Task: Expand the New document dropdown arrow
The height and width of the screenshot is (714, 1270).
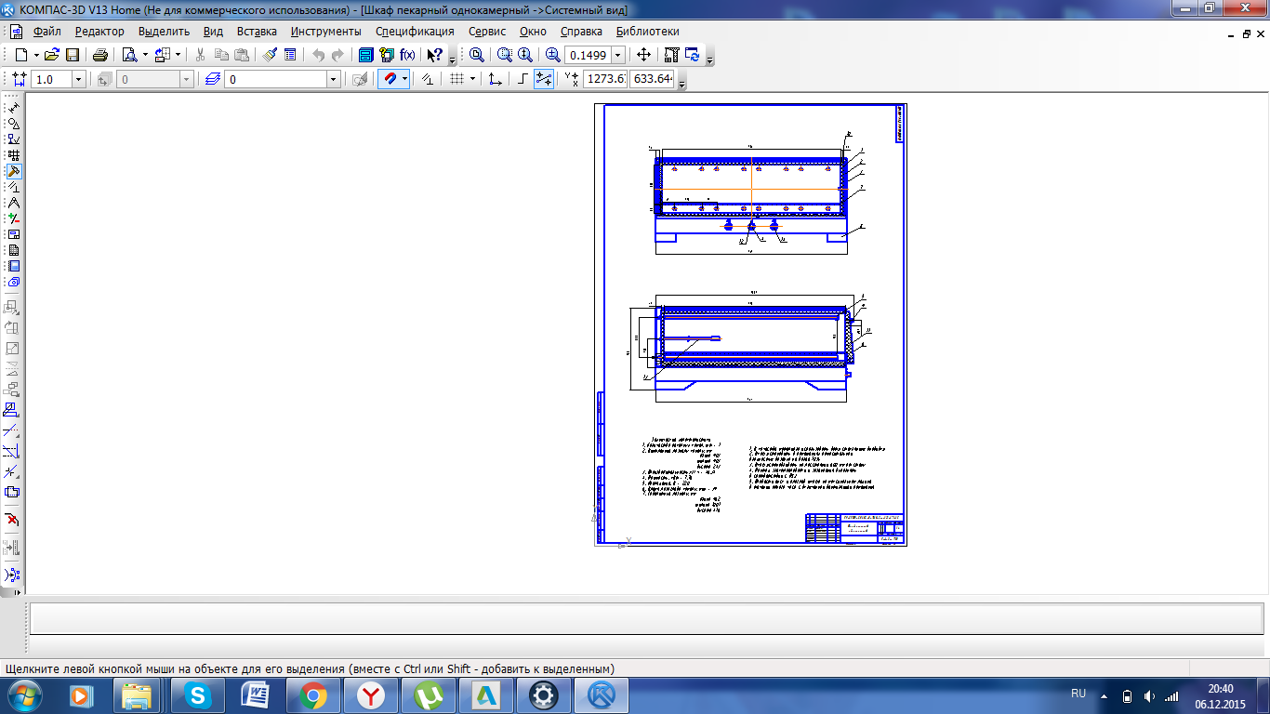Action: [36, 55]
